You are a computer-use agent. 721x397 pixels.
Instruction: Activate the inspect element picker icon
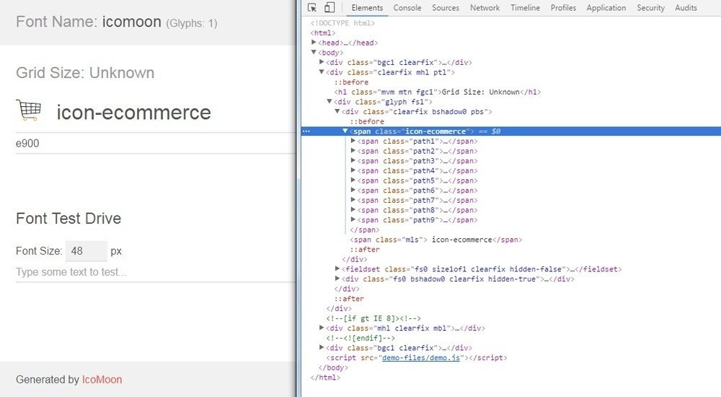pos(312,8)
